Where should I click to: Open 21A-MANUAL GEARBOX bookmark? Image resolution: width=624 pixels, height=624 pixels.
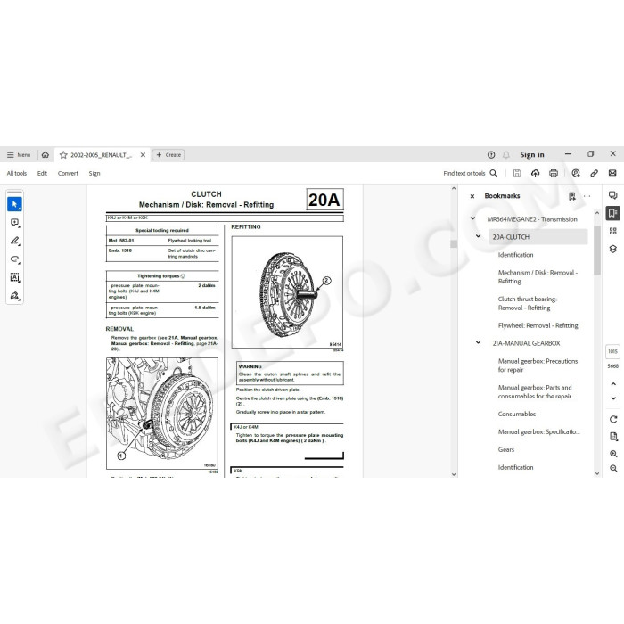(x=526, y=343)
